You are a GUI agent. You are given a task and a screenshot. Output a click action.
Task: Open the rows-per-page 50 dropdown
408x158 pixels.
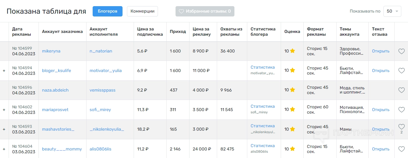(392, 11)
